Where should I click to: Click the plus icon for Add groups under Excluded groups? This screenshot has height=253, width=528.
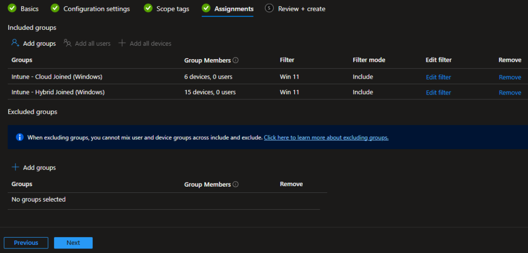tap(15, 167)
